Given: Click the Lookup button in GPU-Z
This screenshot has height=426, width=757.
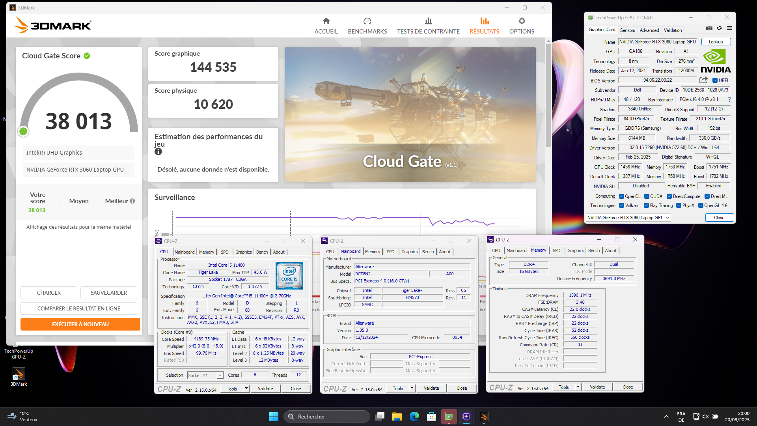Looking at the screenshot, I should [716, 42].
